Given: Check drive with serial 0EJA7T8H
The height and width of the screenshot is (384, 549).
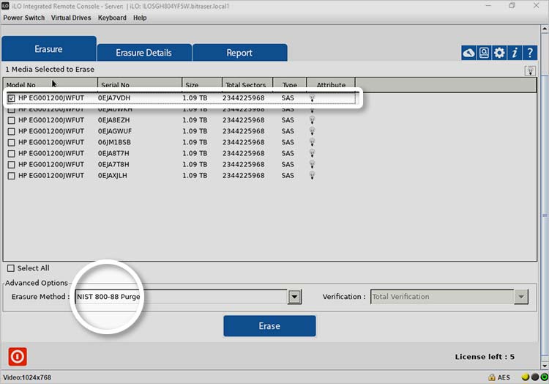Looking at the screenshot, I should point(11,165).
